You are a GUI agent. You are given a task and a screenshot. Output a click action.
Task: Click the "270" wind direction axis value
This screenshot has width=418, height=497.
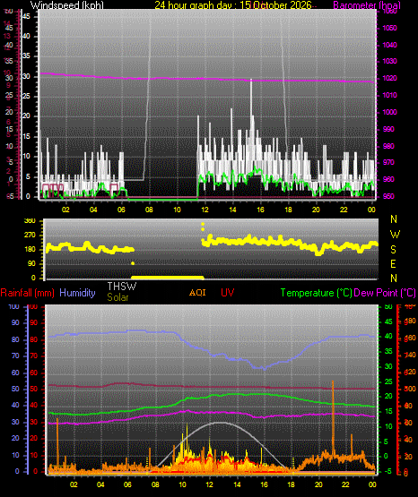coord(30,236)
